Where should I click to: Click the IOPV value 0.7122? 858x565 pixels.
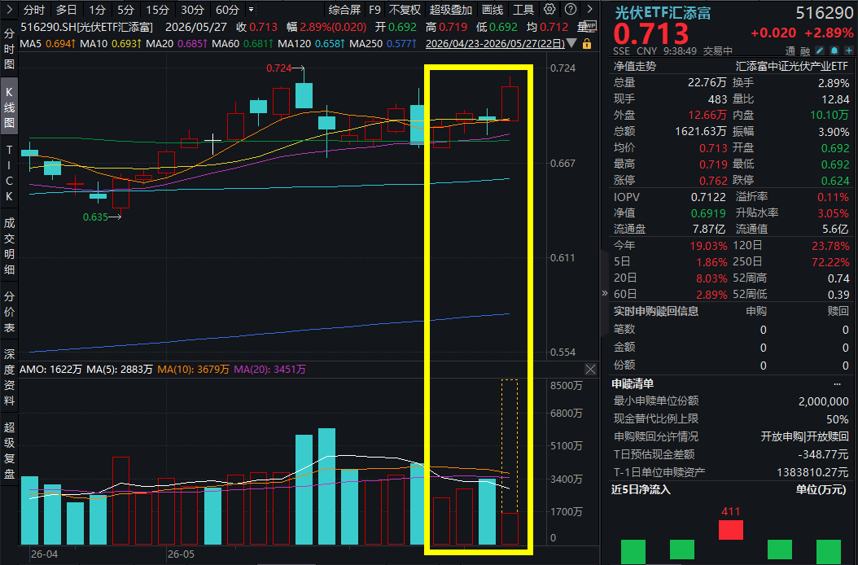pyautogui.click(x=708, y=197)
